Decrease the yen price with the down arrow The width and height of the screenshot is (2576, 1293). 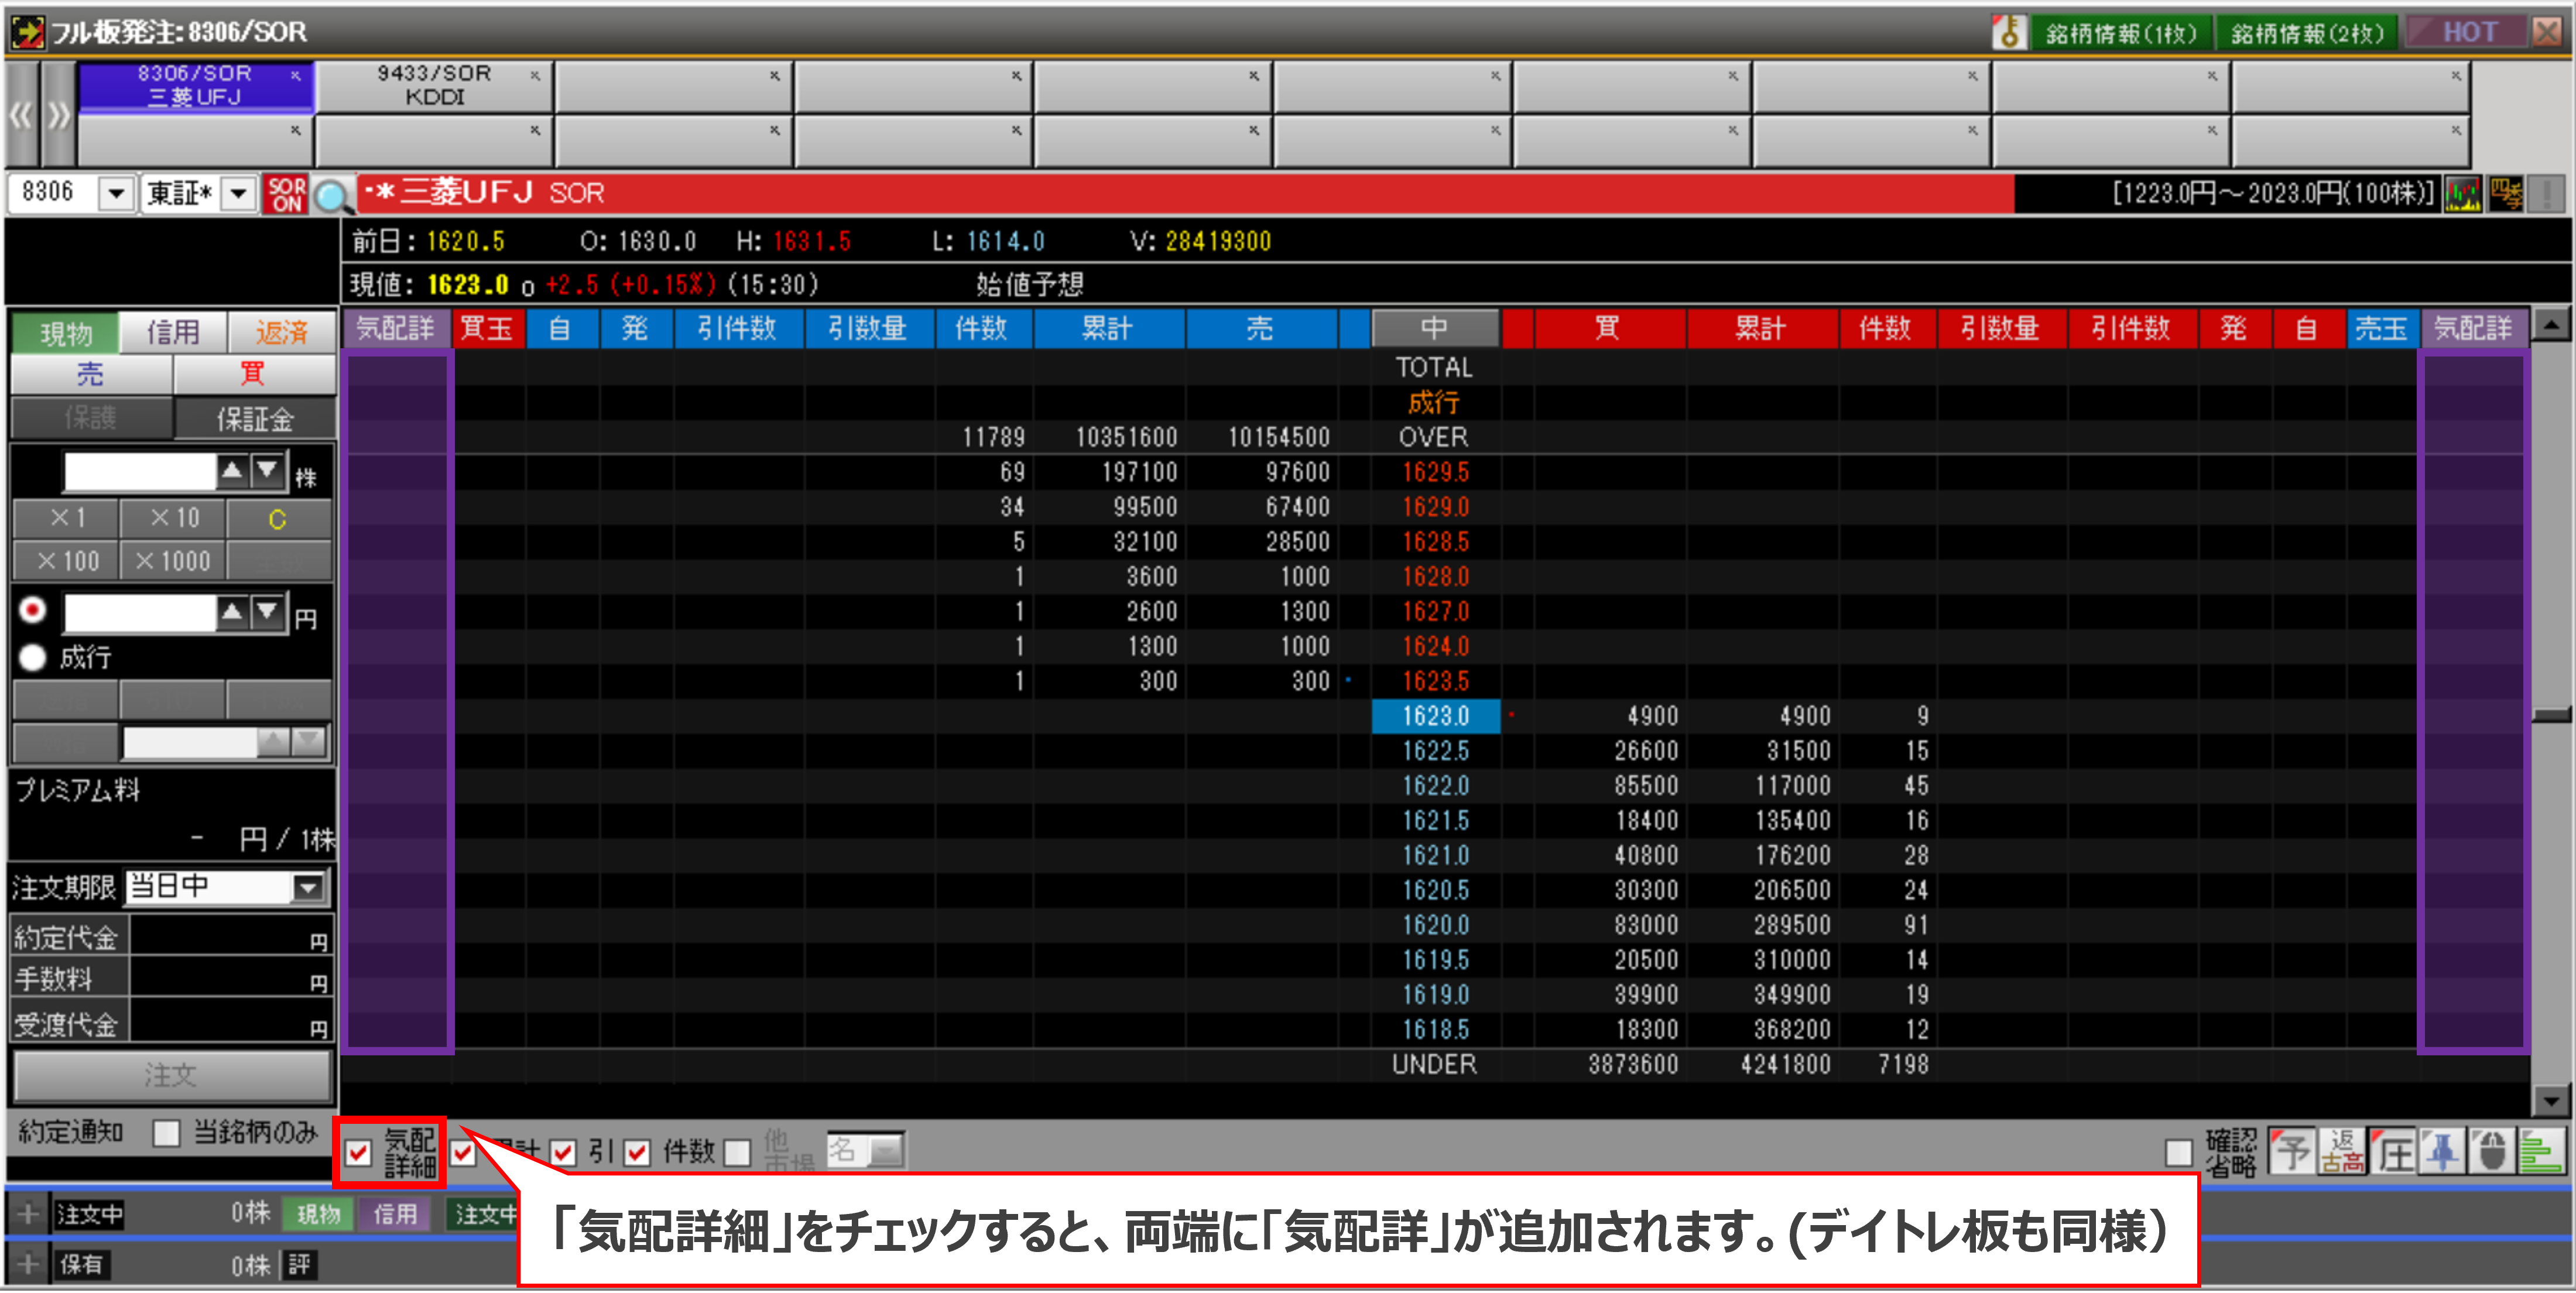267,612
